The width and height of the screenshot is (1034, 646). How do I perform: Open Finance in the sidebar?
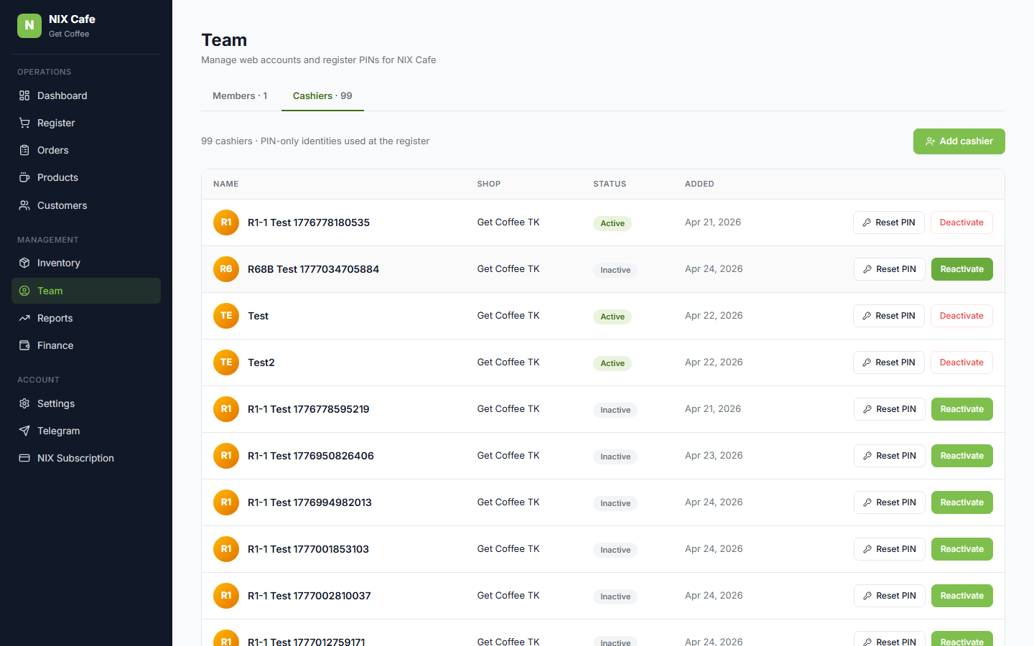tap(55, 345)
